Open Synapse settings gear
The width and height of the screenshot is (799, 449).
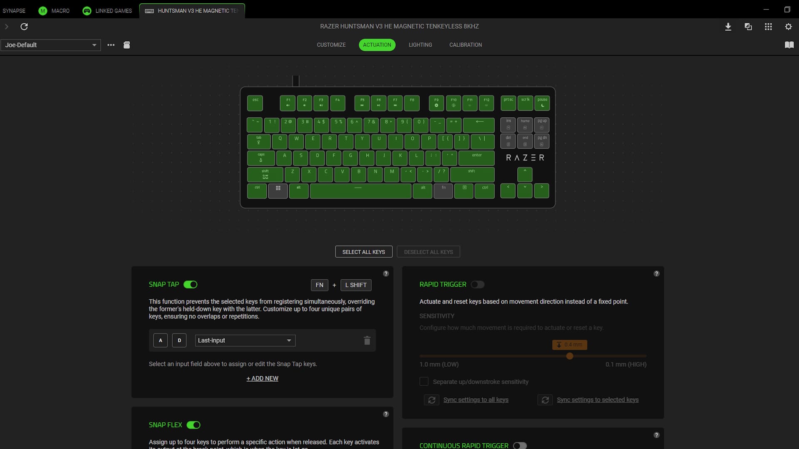pyautogui.click(x=788, y=27)
